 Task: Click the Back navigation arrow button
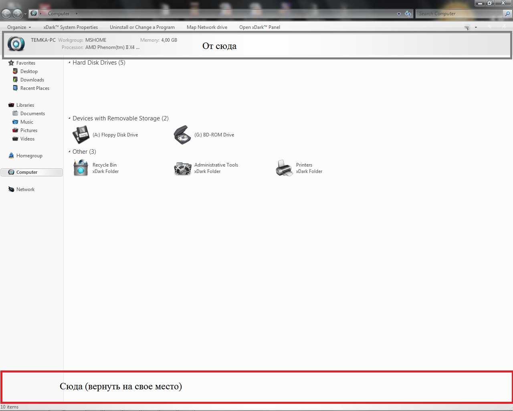point(6,14)
